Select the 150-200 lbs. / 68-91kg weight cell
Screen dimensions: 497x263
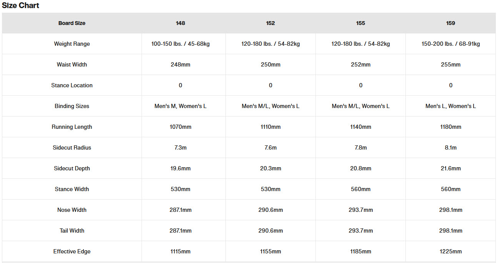(450, 44)
